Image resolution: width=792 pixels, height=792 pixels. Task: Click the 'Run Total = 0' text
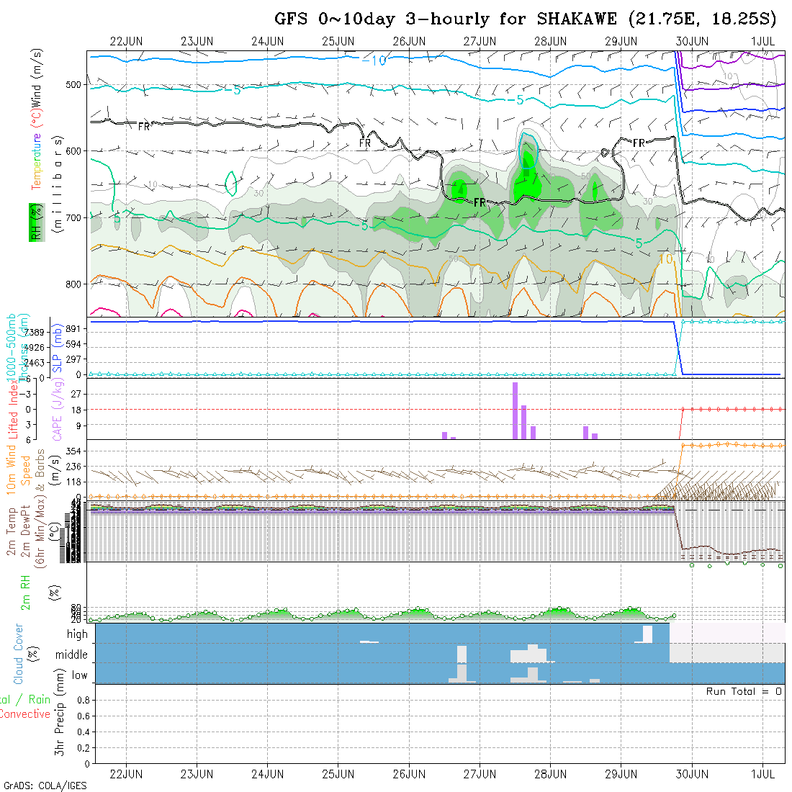(x=744, y=691)
